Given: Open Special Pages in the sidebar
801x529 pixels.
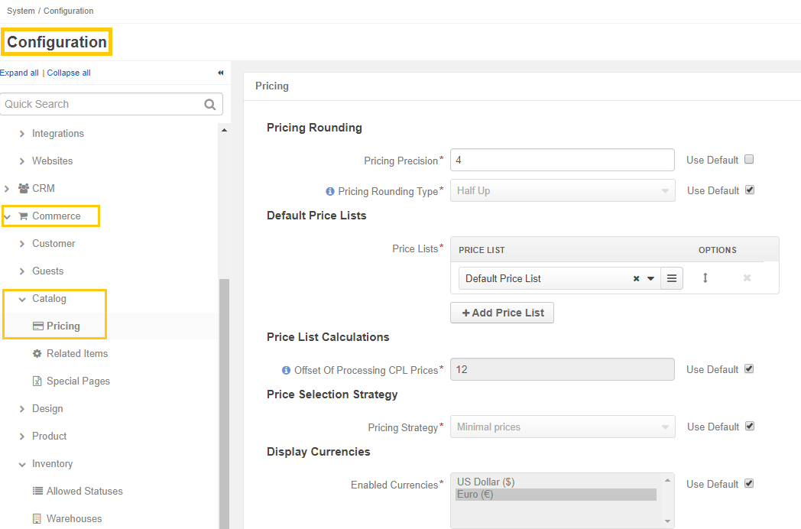Looking at the screenshot, I should [x=78, y=381].
